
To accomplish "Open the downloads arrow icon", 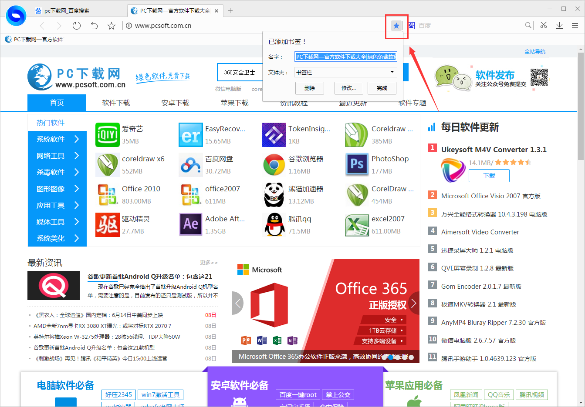I will click(560, 25).
